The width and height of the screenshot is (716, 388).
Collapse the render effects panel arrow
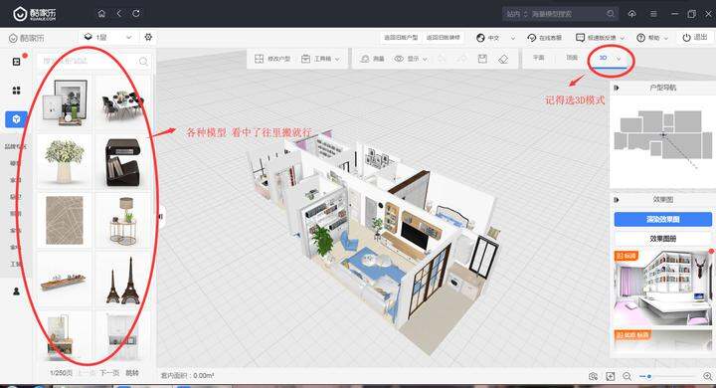[616, 200]
